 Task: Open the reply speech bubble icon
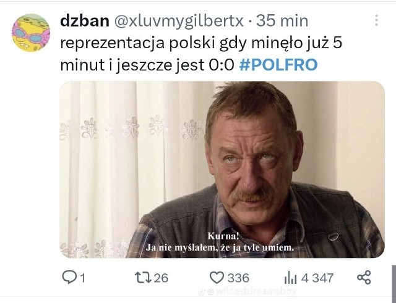(x=68, y=277)
